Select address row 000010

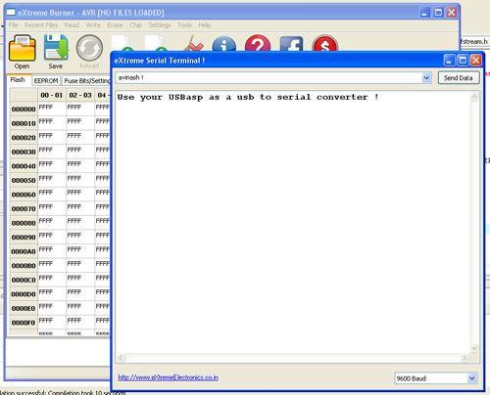(24, 123)
